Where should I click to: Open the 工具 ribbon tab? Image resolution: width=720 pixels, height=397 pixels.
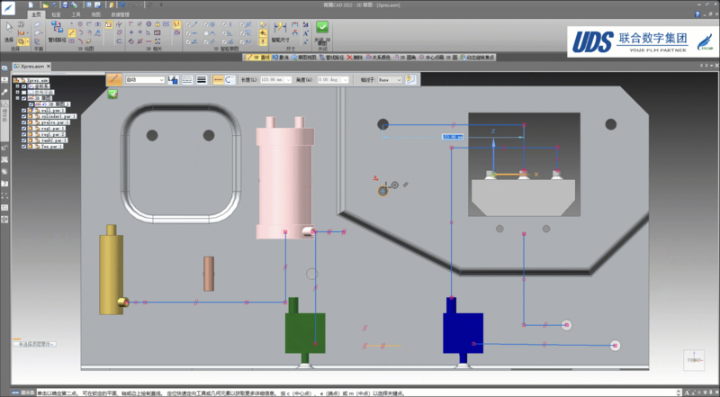pyautogui.click(x=76, y=14)
